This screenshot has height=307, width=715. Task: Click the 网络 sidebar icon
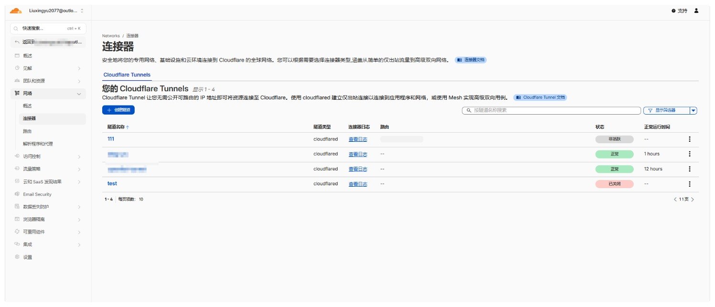pyautogui.click(x=17, y=93)
